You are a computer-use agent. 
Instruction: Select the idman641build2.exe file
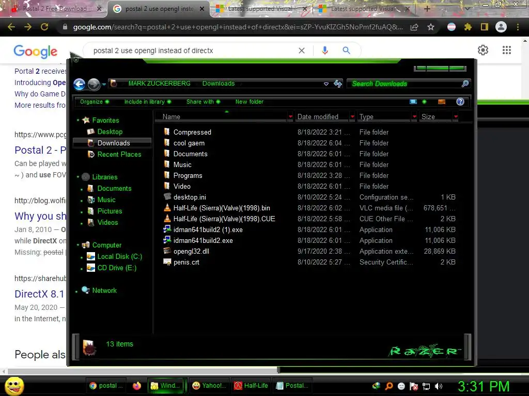point(203,240)
